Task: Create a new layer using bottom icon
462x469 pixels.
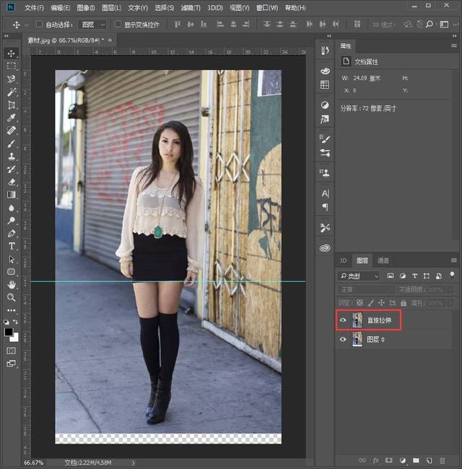Action: [428, 460]
